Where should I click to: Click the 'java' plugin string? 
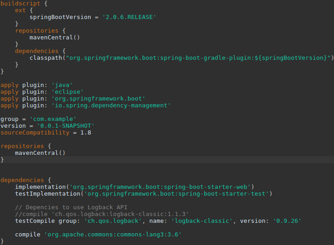click(x=62, y=85)
